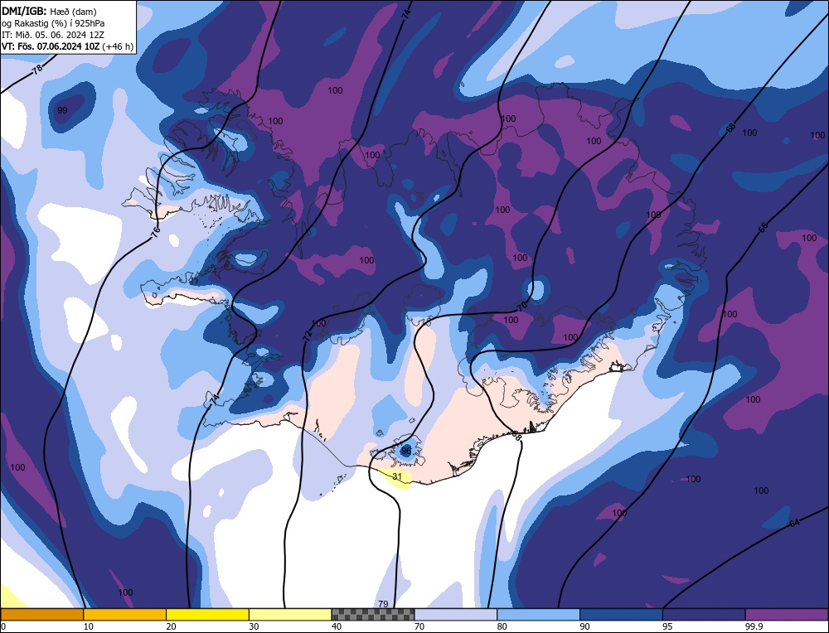Click the legend tick label 80
Screen dimensions: 829x633
(x=502, y=626)
